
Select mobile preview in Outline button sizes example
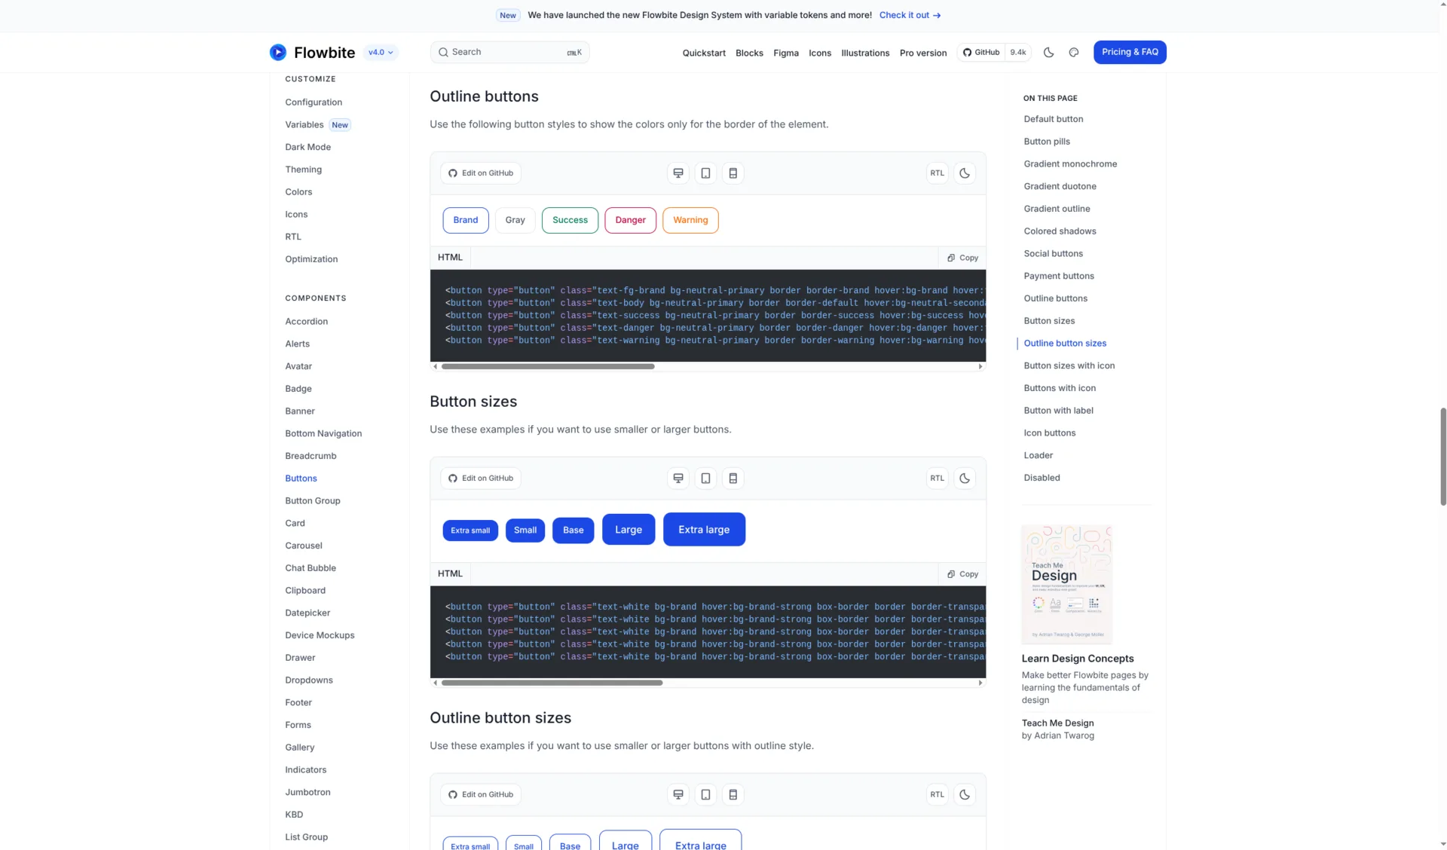pyautogui.click(x=733, y=795)
